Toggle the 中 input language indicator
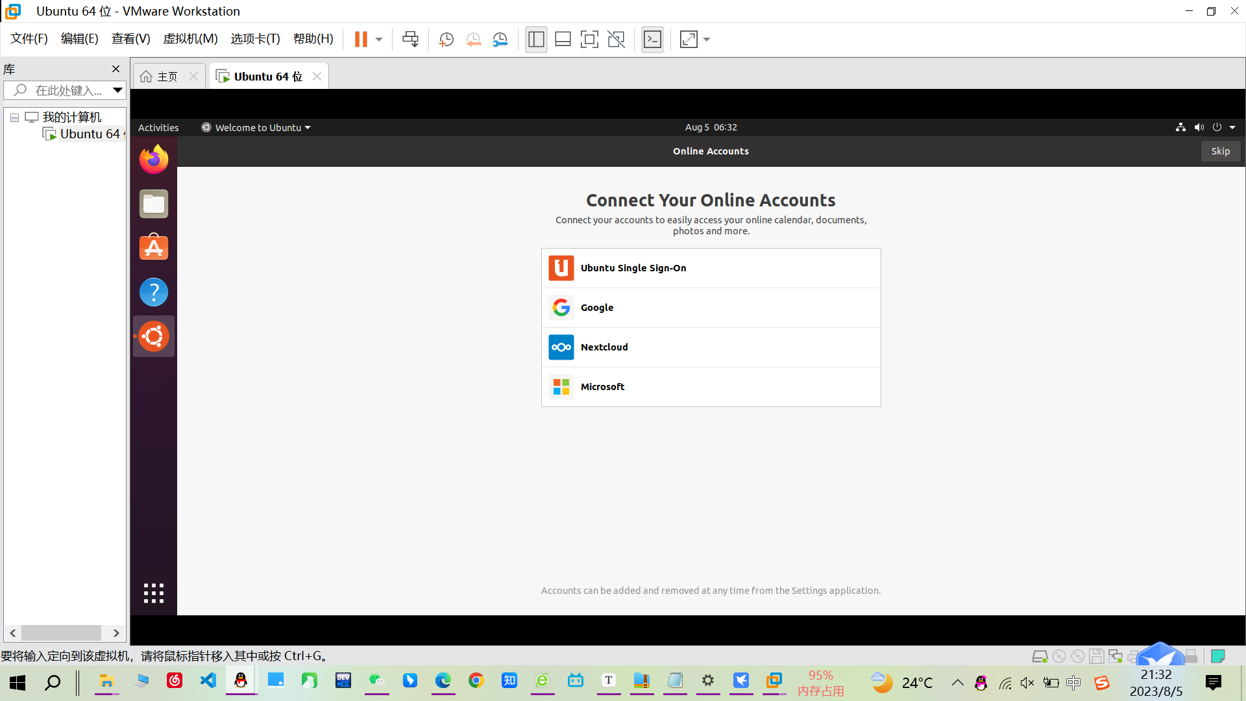The image size is (1246, 701). 1074,682
